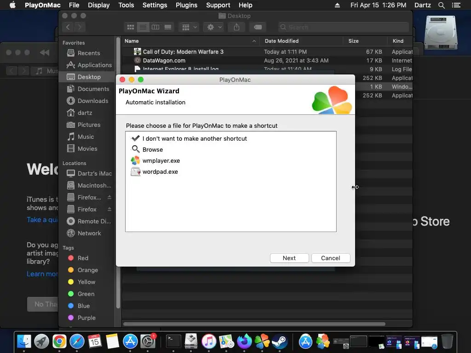
Task: Open Safari from the Dock
Action: [77, 342]
